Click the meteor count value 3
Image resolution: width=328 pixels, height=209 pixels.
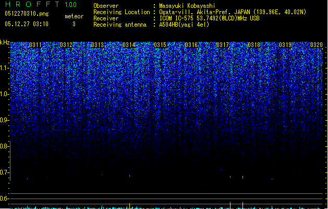pos(74,24)
